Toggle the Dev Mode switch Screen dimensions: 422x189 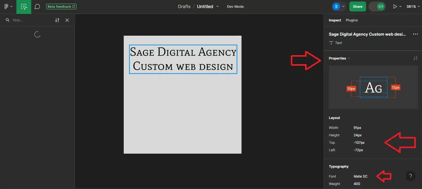pos(377,7)
